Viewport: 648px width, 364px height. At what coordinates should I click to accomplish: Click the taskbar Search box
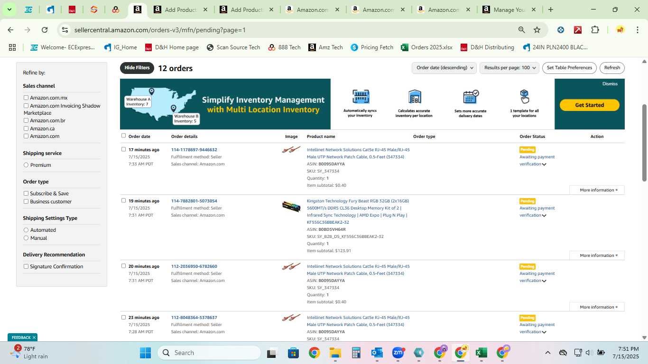[x=209, y=353]
